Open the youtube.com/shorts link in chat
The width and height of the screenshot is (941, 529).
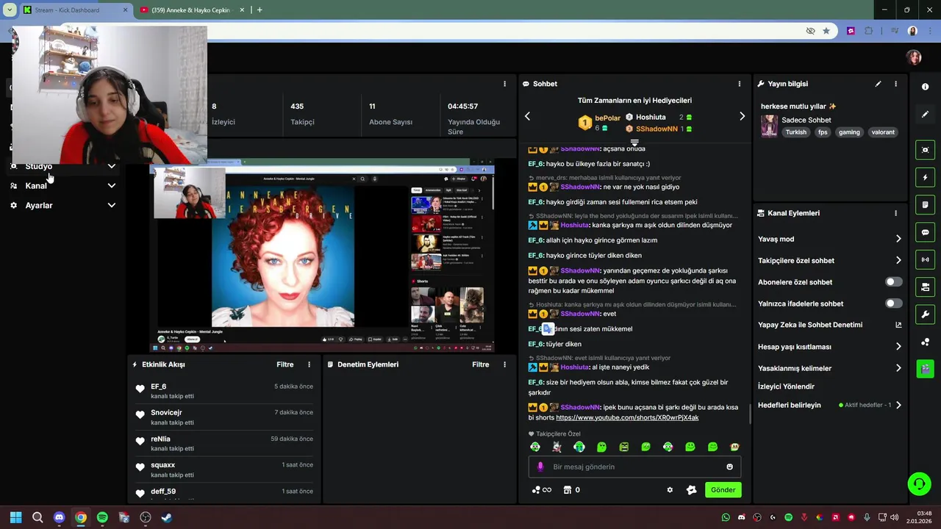coord(627,418)
